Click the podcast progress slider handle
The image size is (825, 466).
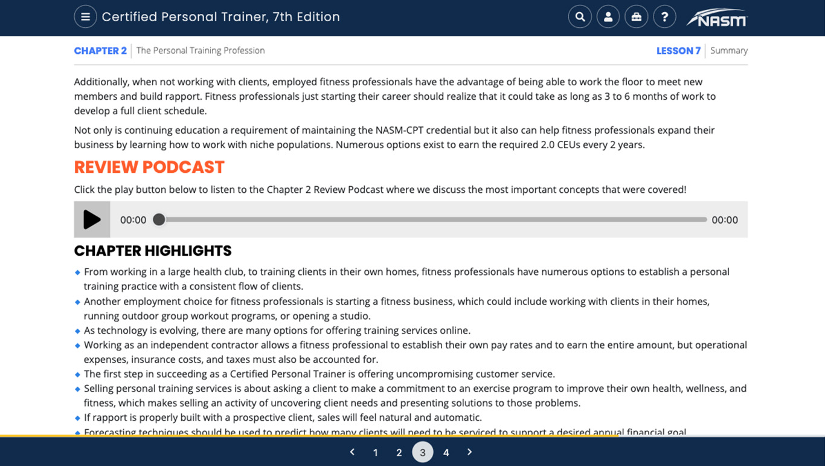click(x=159, y=219)
